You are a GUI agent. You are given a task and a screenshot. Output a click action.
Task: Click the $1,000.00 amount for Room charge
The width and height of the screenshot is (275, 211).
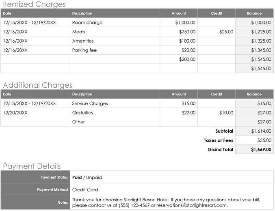coord(185,23)
